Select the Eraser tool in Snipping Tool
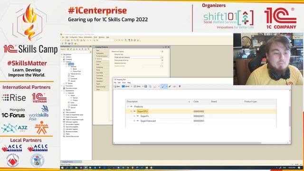Screen dimensions: 304x171 point(174,86)
